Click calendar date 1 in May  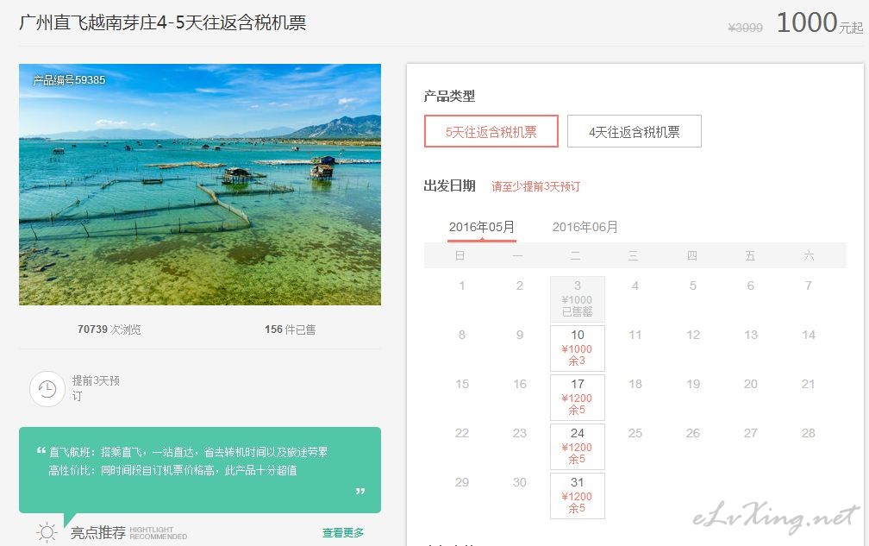tap(462, 286)
